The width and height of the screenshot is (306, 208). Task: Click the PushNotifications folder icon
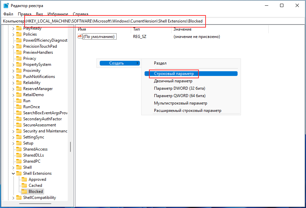coord(19,77)
